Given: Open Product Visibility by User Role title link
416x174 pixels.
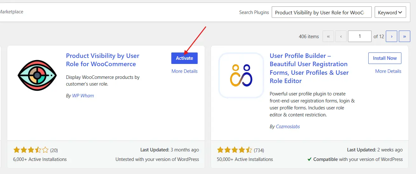Looking at the screenshot, I should 103,60.
